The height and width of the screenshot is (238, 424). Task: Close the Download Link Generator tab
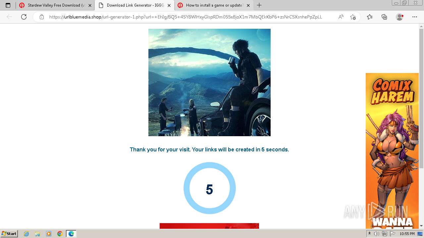click(x=169, y=5)
